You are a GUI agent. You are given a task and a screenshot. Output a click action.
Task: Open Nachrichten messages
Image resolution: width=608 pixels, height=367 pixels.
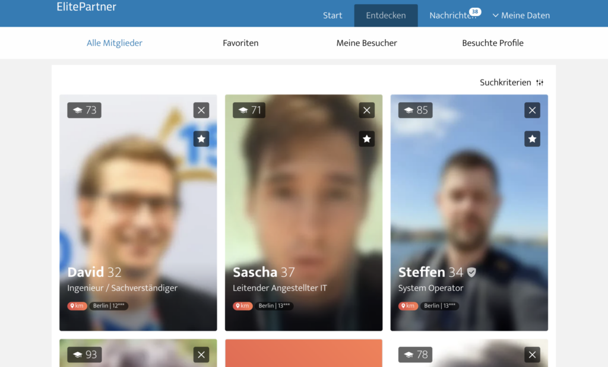coord(452,15)
